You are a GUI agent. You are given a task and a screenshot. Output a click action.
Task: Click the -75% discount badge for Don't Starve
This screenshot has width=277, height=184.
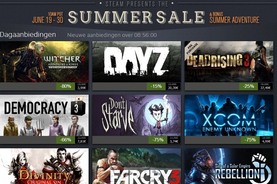(158, 140)
